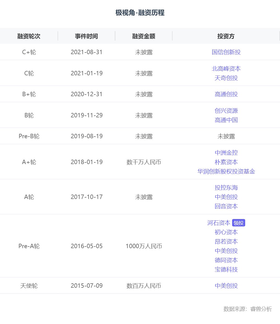Click the date 2021-08-31
This screenshot has height=324, width=280.
point(86,52)
